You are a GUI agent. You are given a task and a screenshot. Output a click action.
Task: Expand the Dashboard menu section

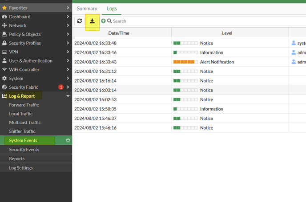coord(68,16)
